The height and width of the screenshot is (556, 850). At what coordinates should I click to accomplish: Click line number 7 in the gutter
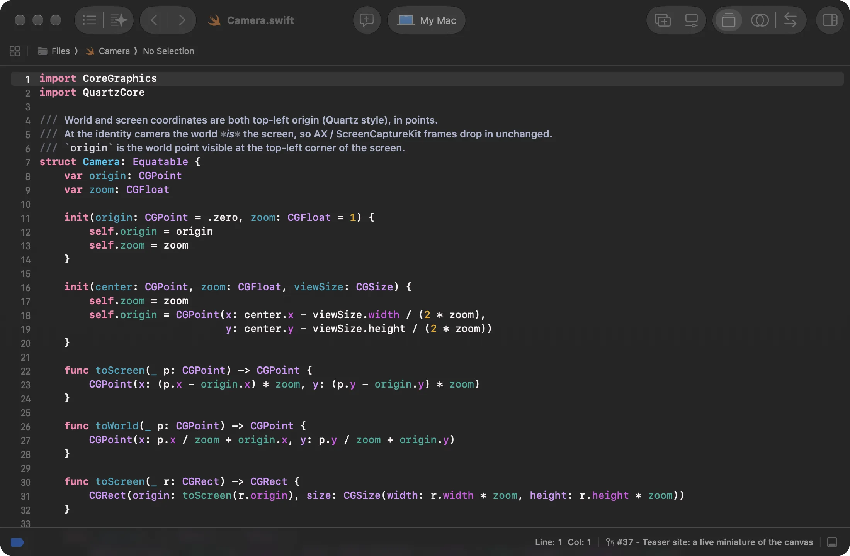pyautogui.click(x=27, y=163)
